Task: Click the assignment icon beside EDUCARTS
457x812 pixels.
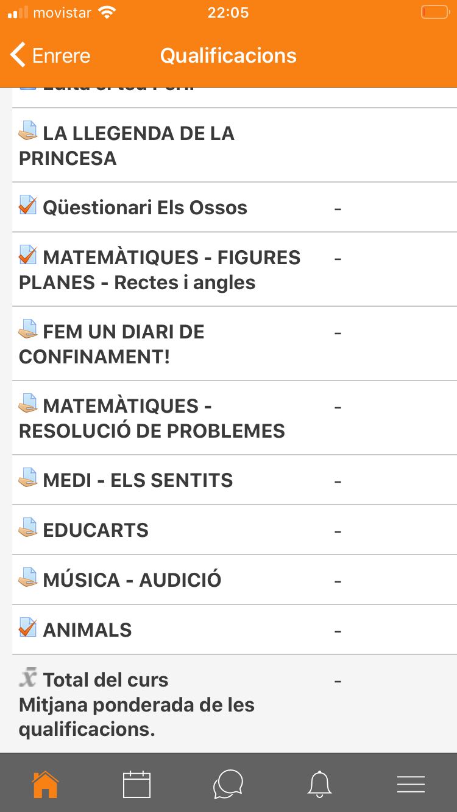Action: pyautogui.click(x=28, y=528)
